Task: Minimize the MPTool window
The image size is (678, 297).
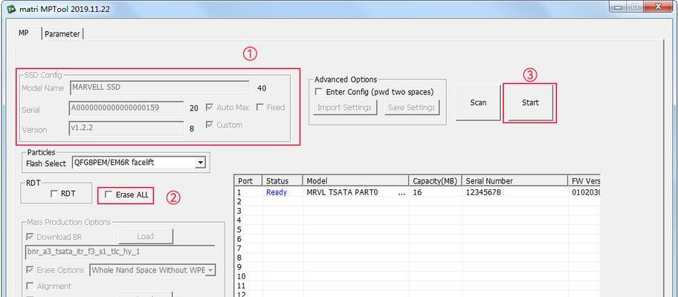Action: 619,6
